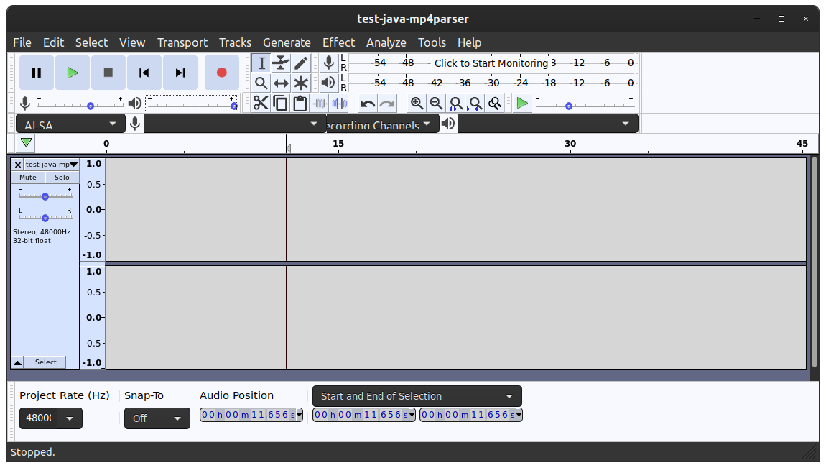Start playback with the Play button

tap(73, 73)
